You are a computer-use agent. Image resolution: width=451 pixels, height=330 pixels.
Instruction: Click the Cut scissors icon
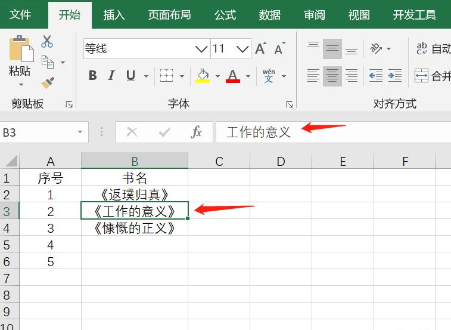pos(47,41)
